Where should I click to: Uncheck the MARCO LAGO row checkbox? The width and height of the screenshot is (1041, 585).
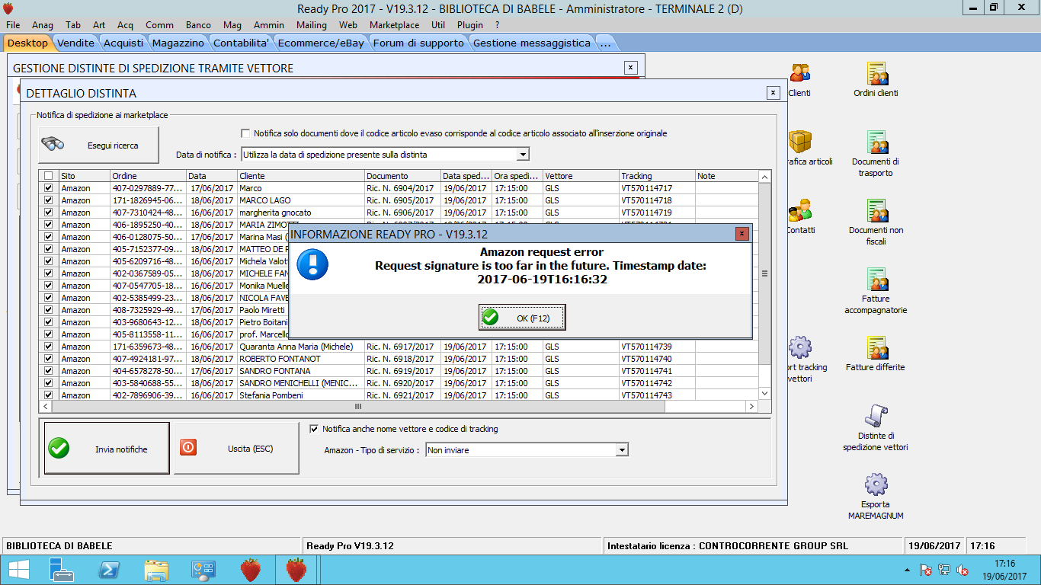[49, 200]
